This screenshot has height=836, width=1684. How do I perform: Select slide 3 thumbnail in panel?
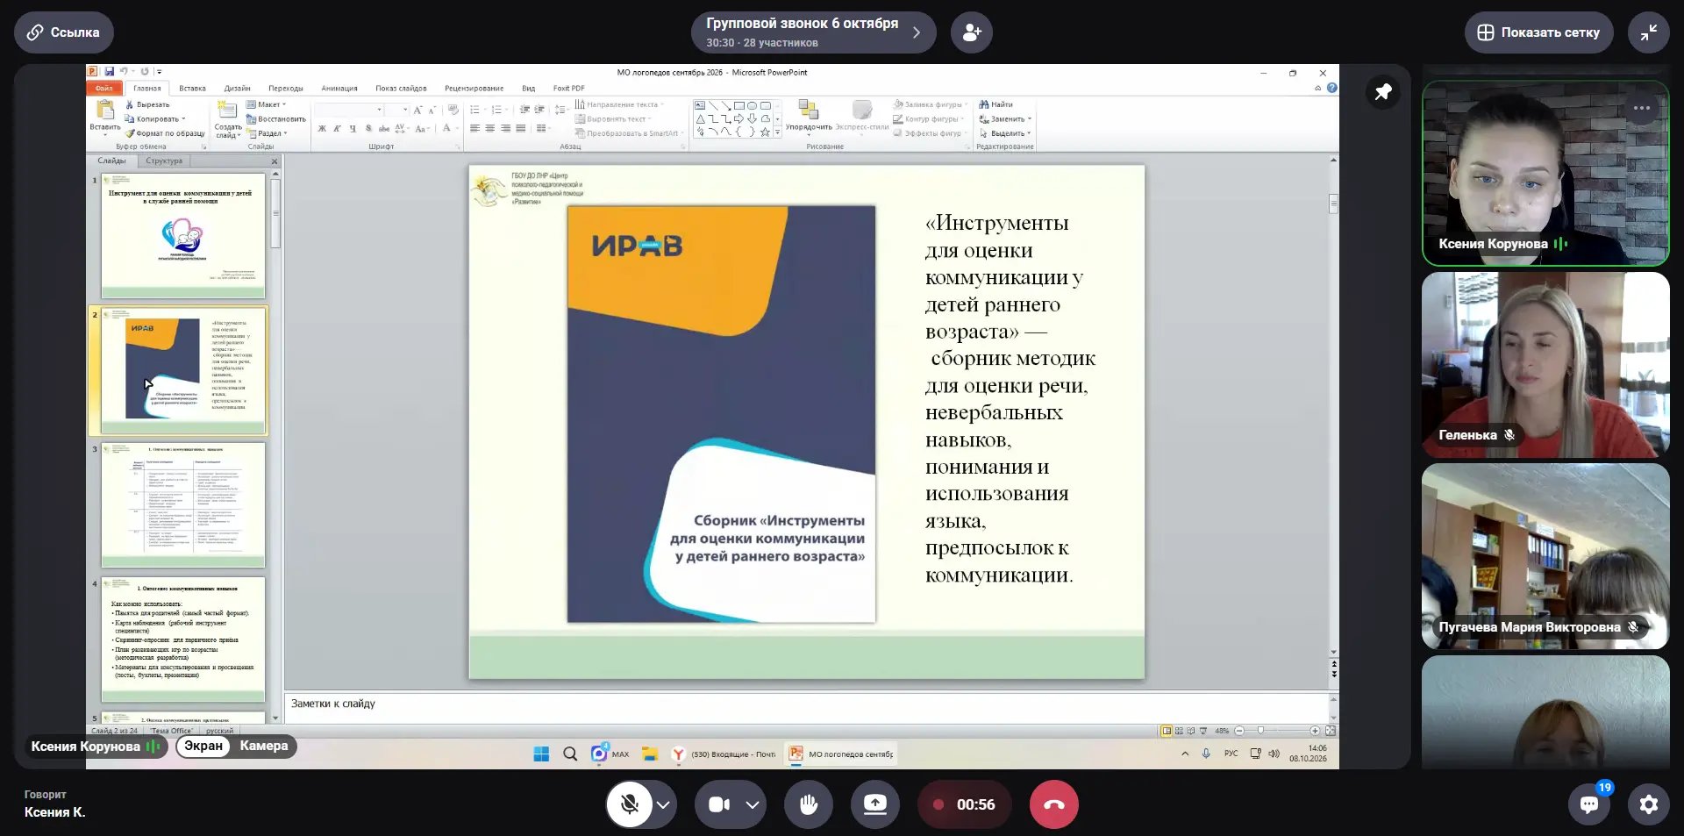tap(183, 504)
